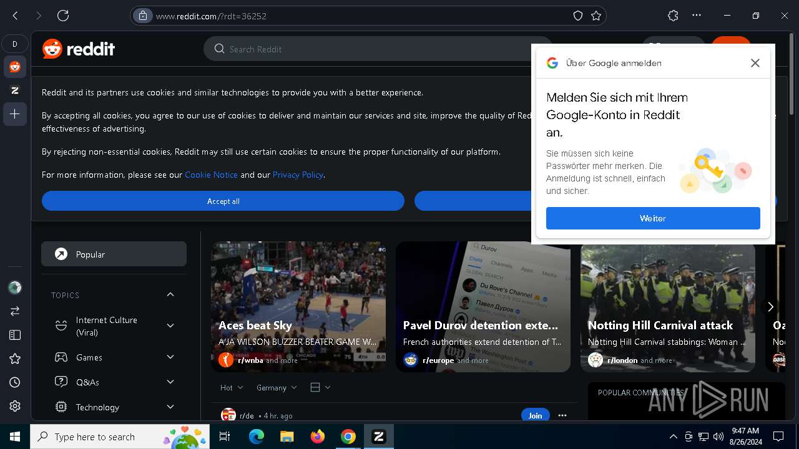Expand the Q&As topic chevron
The width and height of the screenshot is (799, 449).
click(x=170, y=382)
